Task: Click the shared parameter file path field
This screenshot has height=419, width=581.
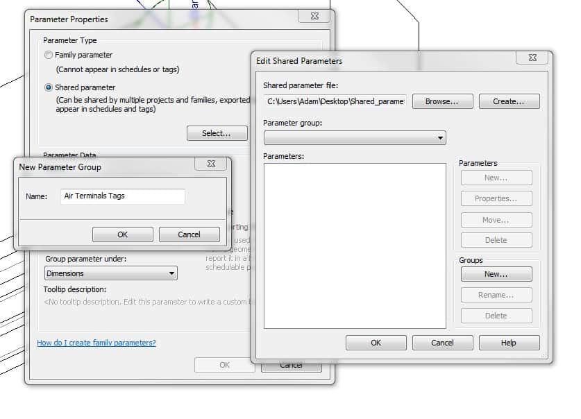Action: coord(335,101)
